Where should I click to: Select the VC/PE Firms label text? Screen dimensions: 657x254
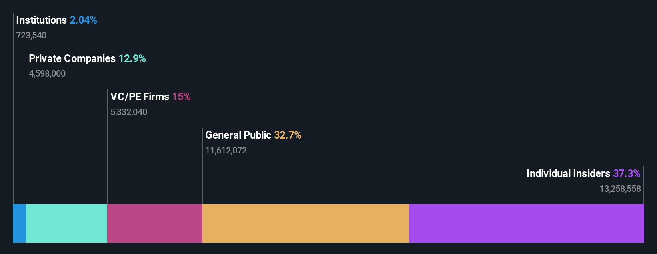tap(140, 97)
